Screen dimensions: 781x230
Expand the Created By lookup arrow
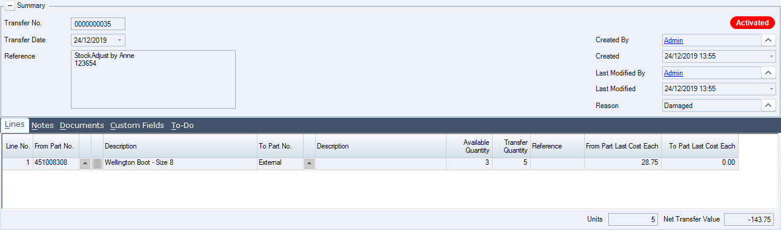(x=768, y=40)
